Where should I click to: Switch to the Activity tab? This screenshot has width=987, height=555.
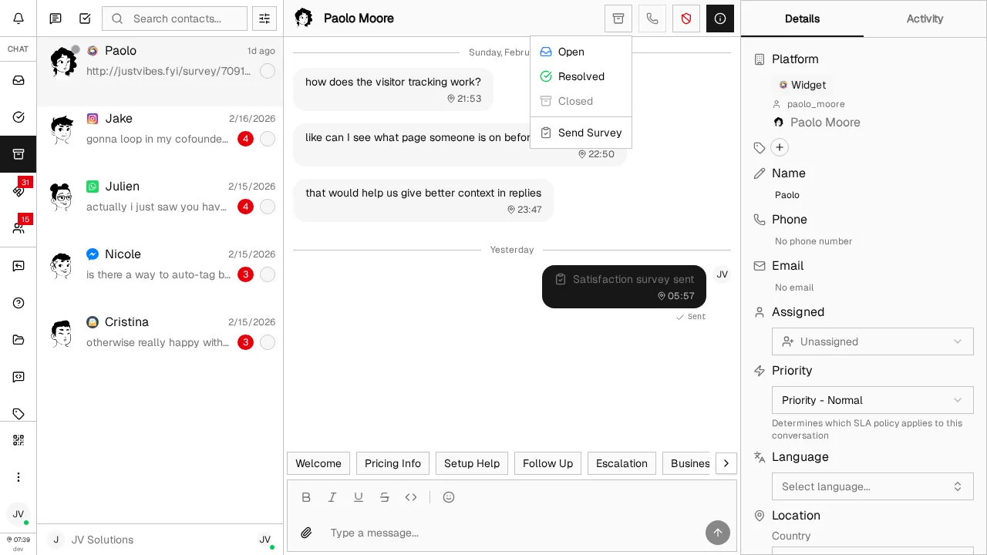925,18
